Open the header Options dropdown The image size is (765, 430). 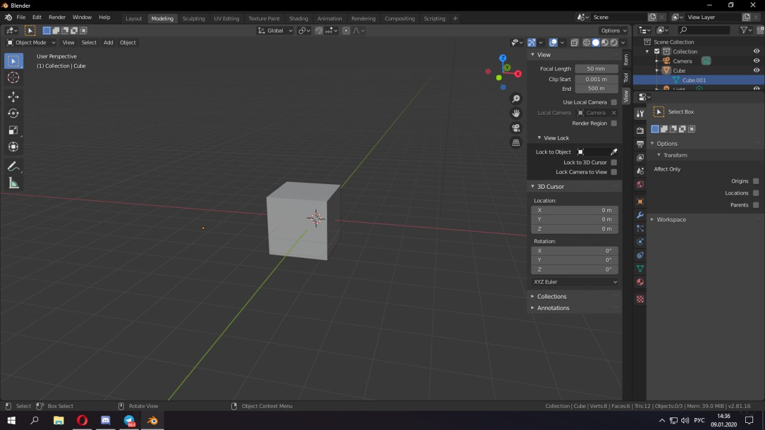pyautogui.click(x=614, y=30)
